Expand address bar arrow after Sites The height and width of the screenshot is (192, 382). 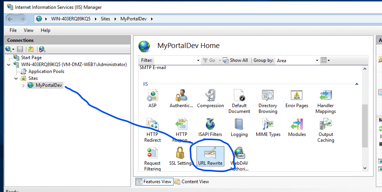coord(115,19)
